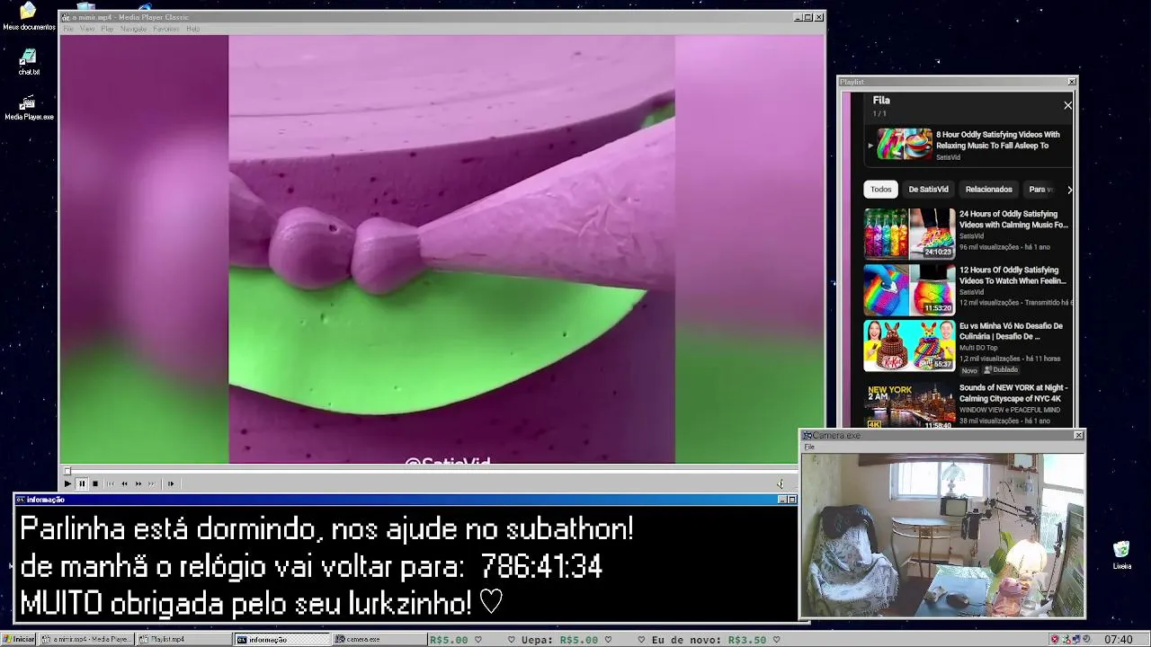
Task: Select chat.txt desktop file icon
Action: tap(28, 62)
